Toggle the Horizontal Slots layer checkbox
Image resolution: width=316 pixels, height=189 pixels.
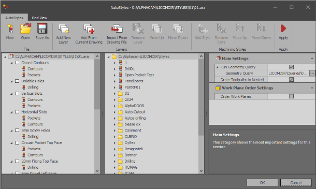[17, 112]
